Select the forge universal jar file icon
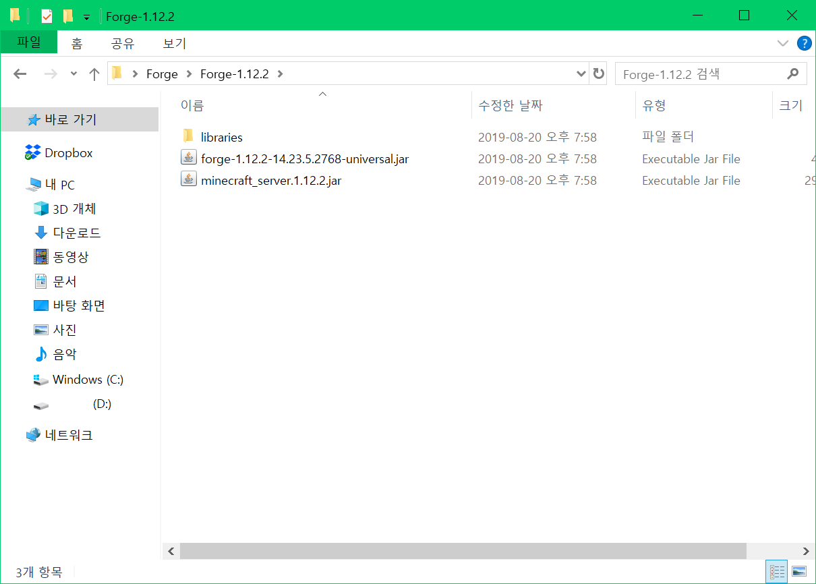816x584 pixels. tap(189, 158)
